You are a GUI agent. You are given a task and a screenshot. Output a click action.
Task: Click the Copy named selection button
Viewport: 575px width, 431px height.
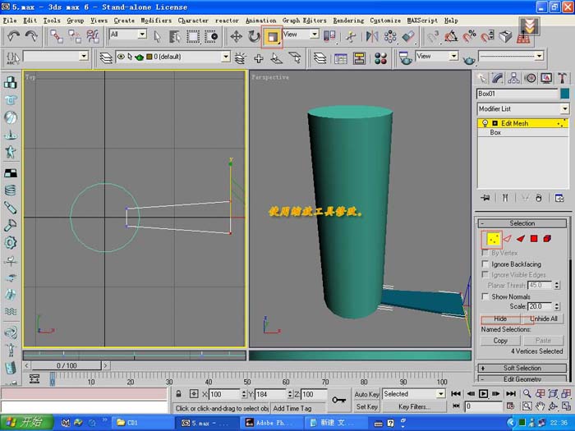click(500, 341)
